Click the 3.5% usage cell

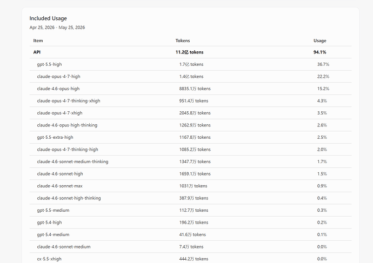point(322,113)
